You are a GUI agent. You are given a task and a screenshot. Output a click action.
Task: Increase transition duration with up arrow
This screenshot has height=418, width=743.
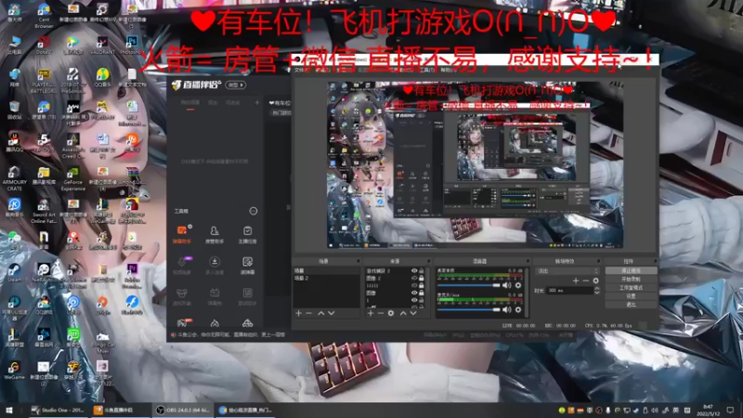[596, 288]
